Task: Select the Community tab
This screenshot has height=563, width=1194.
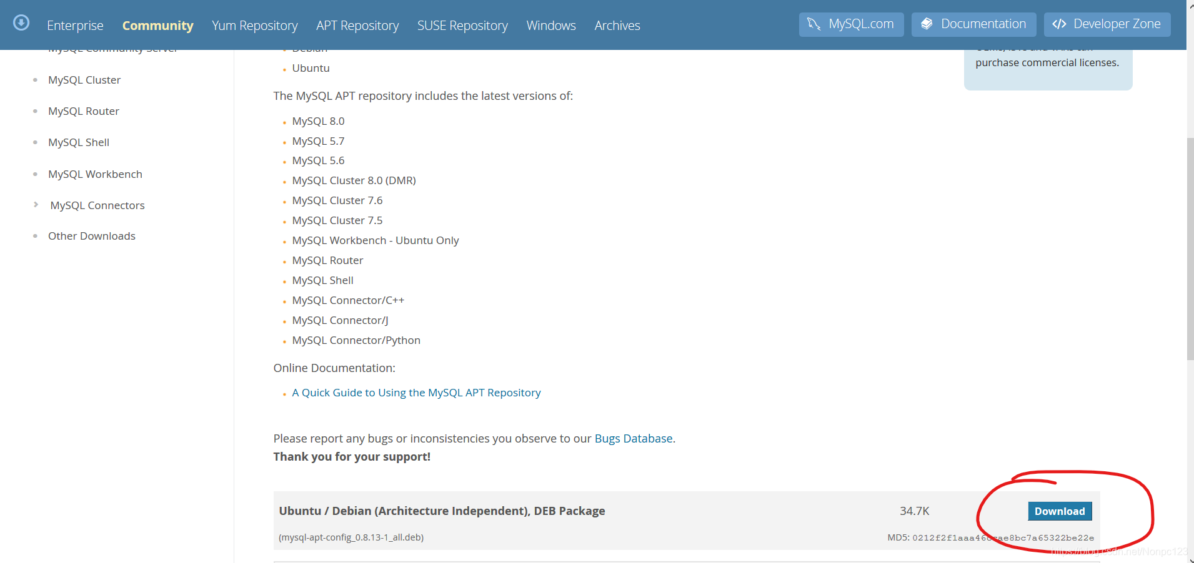Action: coord(157,26)
